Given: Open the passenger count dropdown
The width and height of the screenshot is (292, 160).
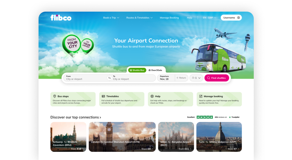Looking at the screenshot, I should click(x=196, y=78).
